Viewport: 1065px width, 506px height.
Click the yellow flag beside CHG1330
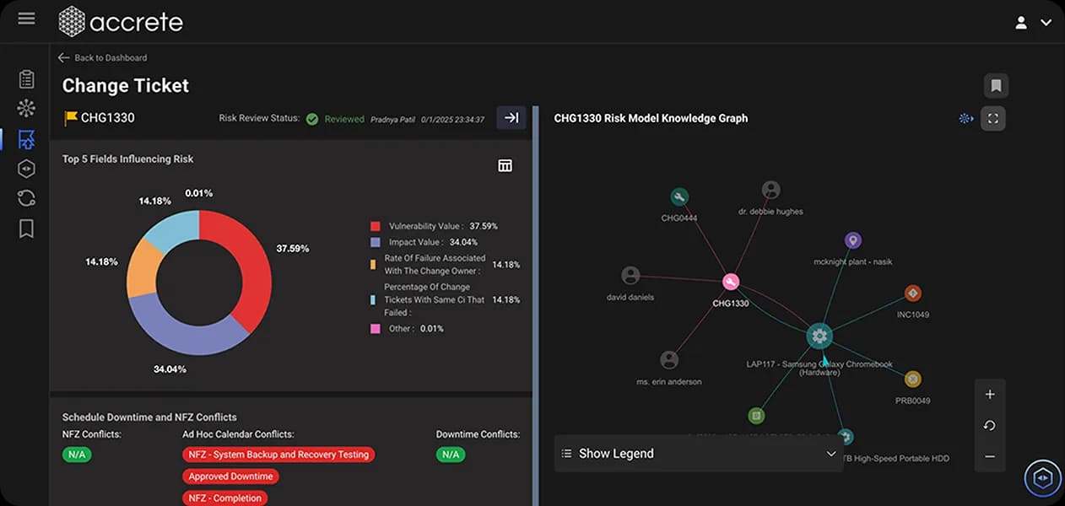click(x=71, y=118)
